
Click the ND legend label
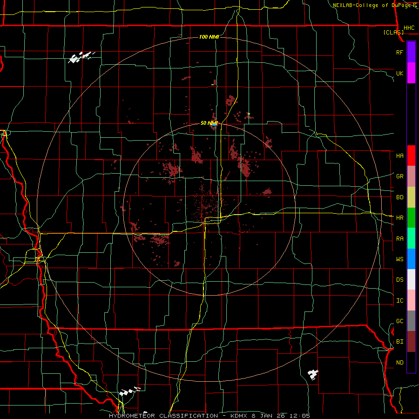(x=399, y=363)
